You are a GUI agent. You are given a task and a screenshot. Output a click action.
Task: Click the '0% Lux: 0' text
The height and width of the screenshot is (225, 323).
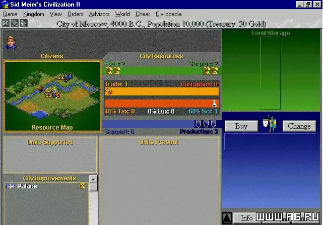[x=161, y=111]
